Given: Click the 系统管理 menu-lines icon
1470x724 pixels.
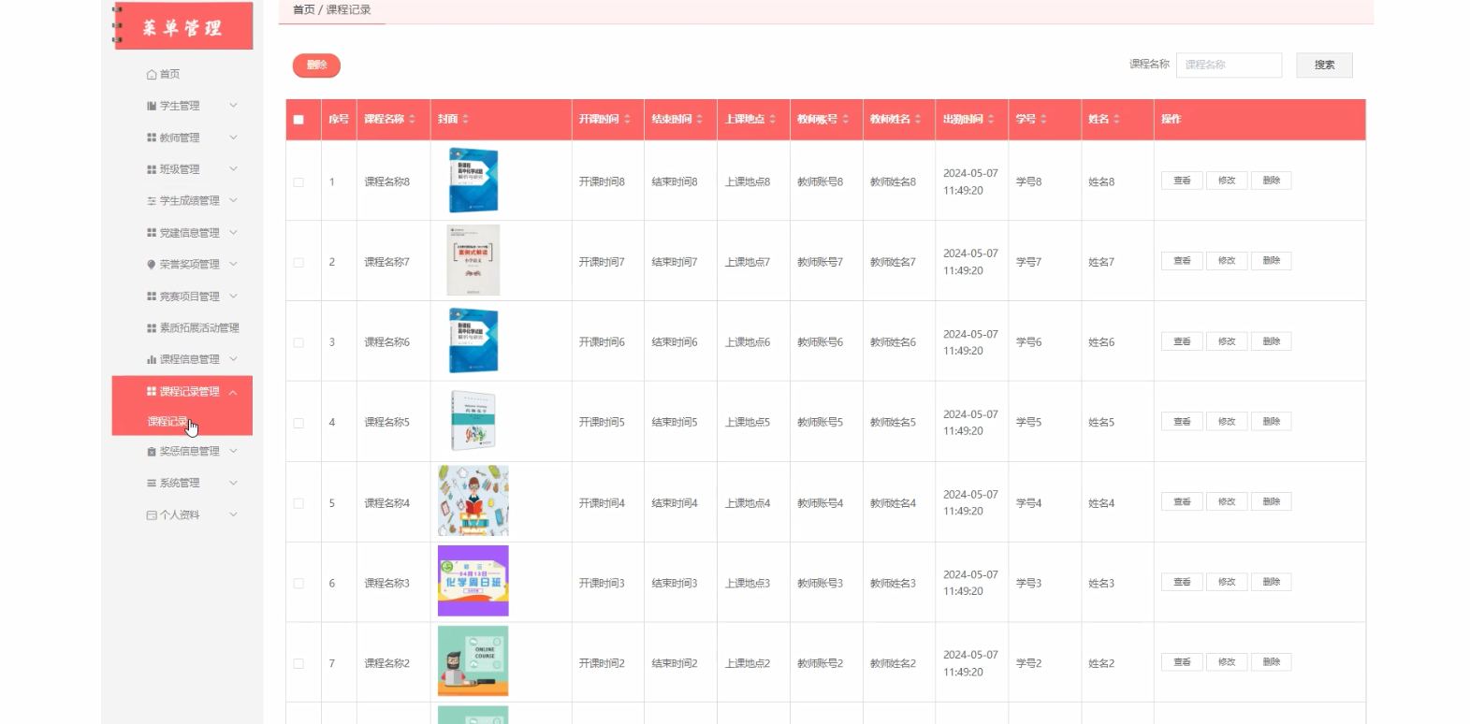Looking at the screenshot, I should (152, 484).
